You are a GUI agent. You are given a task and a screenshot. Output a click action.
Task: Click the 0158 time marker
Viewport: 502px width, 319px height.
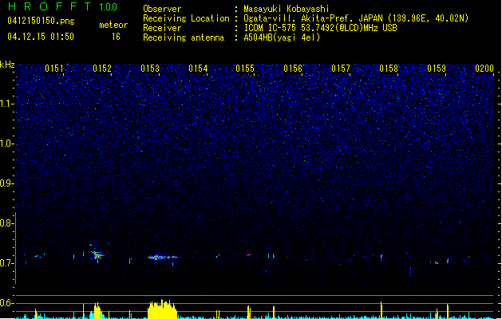(389, 69)
